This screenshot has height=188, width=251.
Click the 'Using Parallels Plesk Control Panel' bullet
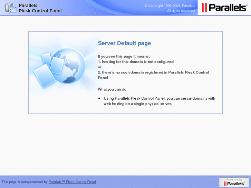(x=159, y=101)
